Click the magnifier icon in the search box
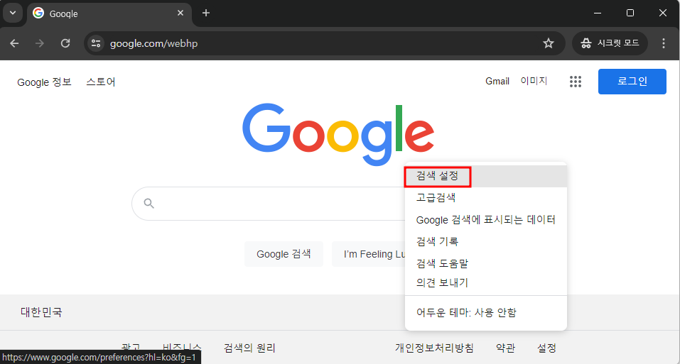This screenshot has width=680, height=364. (149, 204)
